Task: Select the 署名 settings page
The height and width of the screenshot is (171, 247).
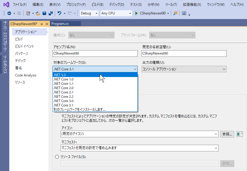Action: (x=19, y=68)
